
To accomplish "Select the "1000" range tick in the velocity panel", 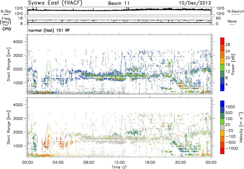I will [18, 146].
